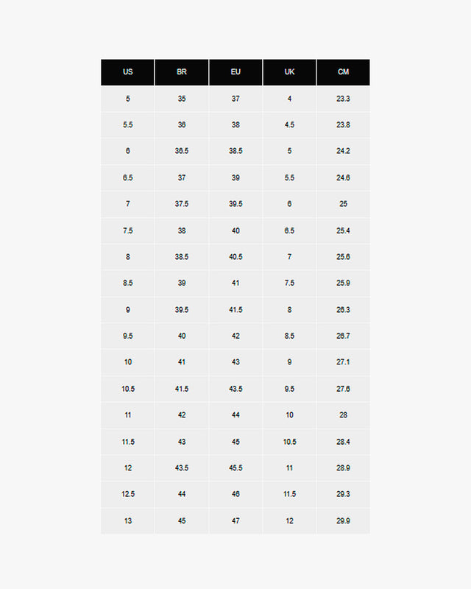The width and height of the screenshot is (471, 589).
Task: Click the UK size 10.5 cell
Action: point(289,442)
